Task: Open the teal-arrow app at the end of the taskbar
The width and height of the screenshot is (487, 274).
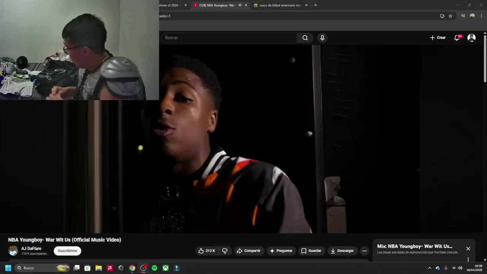Action: [177, 268]
